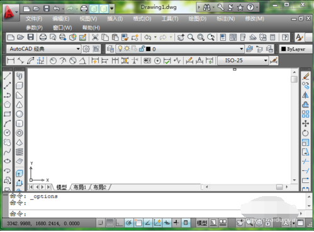
Task: Open the 标注(N) menu
Action: coord(226,19)
